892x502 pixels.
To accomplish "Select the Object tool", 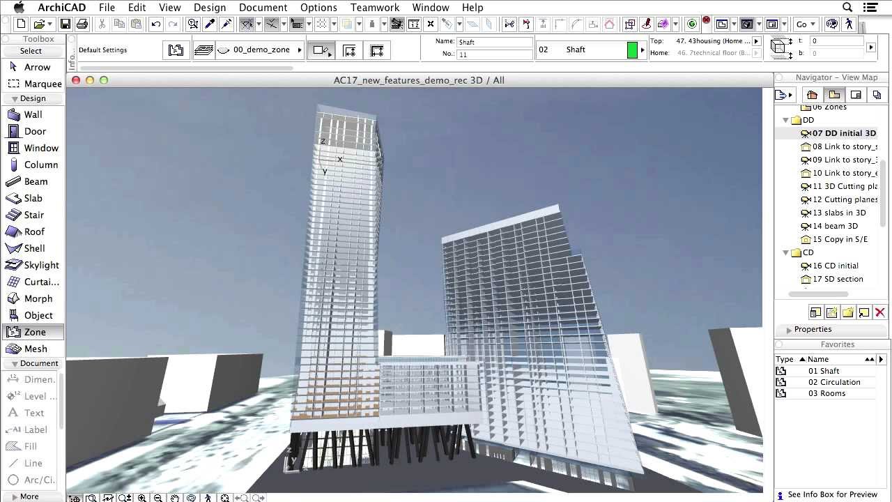I will [32, 315].
